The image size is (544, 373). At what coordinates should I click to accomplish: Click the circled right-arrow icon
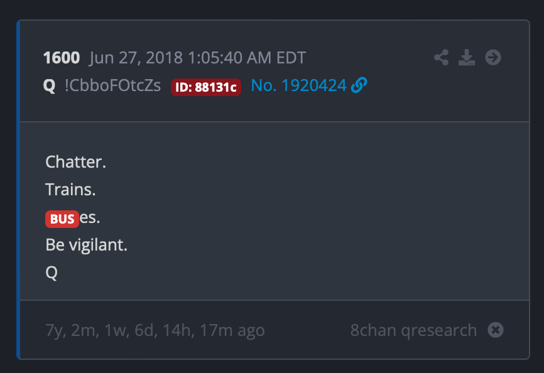point(493,58)
